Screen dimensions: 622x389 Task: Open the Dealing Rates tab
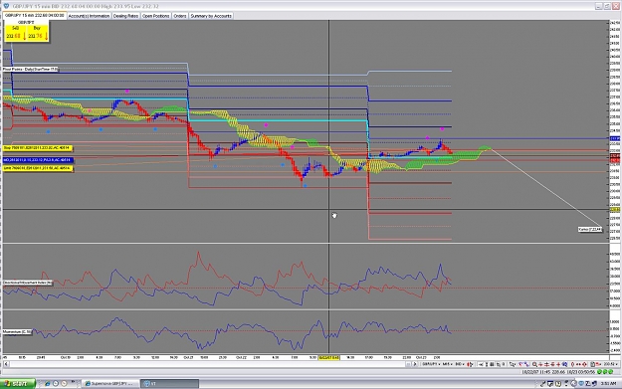coord(125,16)
